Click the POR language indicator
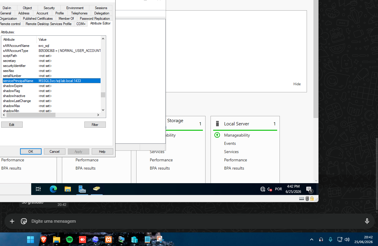This screenshot has width=378, height=246. [x=278, y=189]
